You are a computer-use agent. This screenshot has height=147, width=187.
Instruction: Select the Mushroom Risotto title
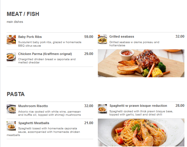(33, 106)
